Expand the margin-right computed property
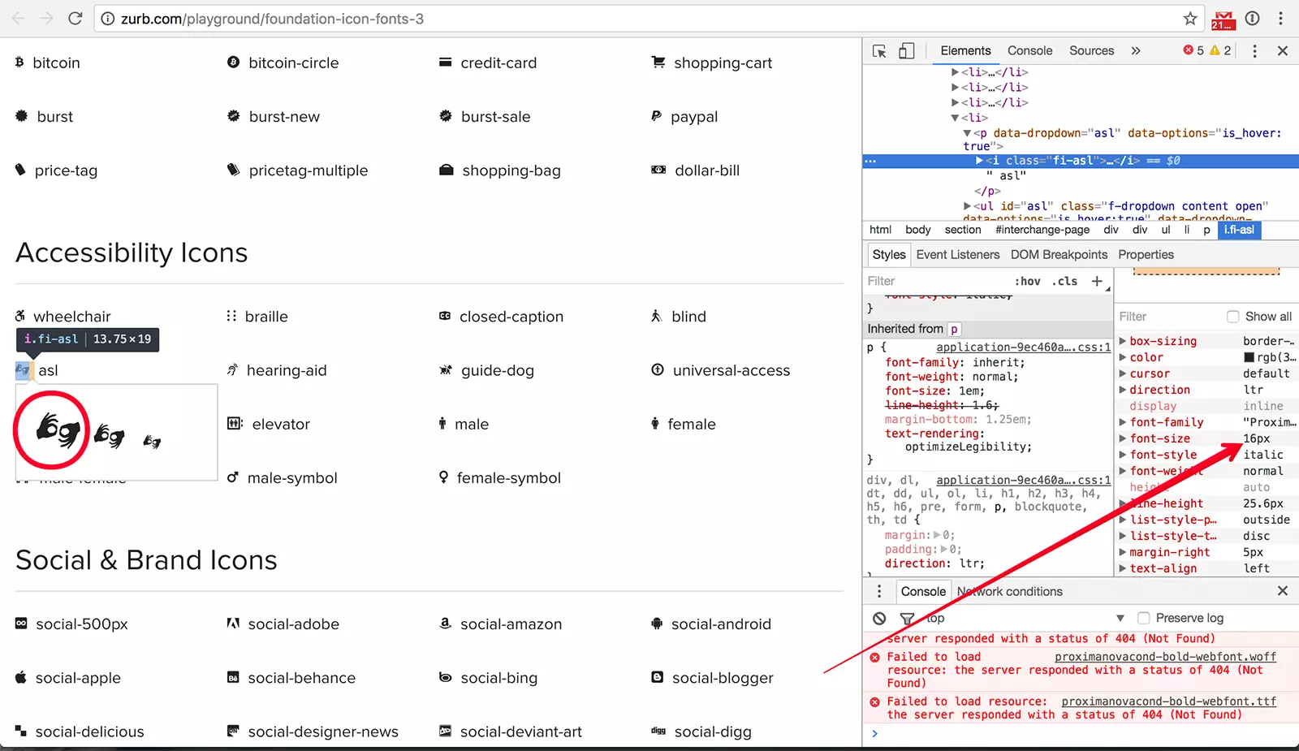Screen dimensions: 1299x751 tap(1123, 552)
